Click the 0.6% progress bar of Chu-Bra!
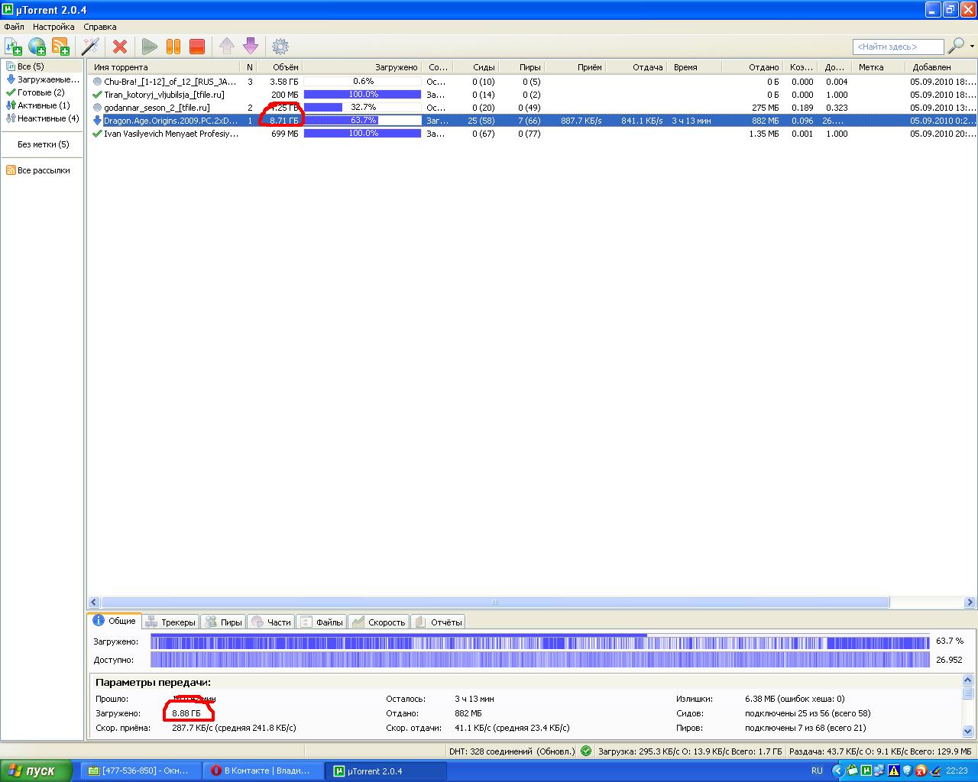Screen dimensions: 978x782 click(x=363, y=82)
